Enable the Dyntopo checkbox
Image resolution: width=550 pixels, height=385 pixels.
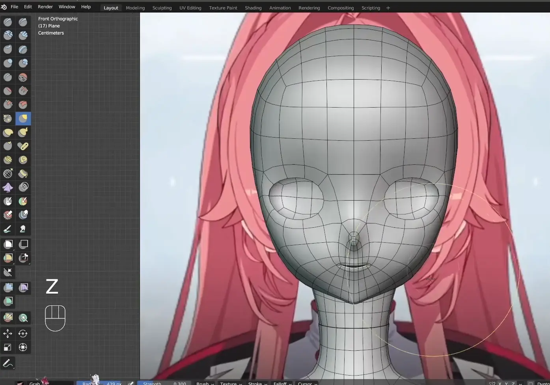click(x=531, y=383)
